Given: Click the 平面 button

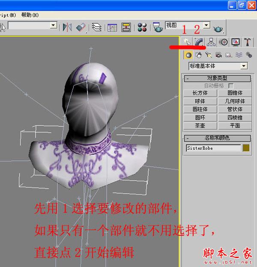Looking at the screenshot, I should pos(235,126).
